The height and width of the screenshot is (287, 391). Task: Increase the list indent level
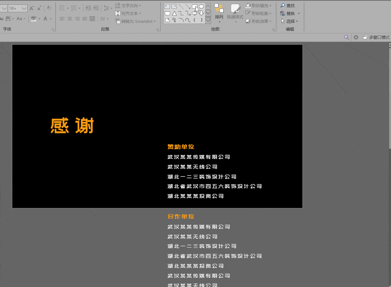click(x=96, y=8)
